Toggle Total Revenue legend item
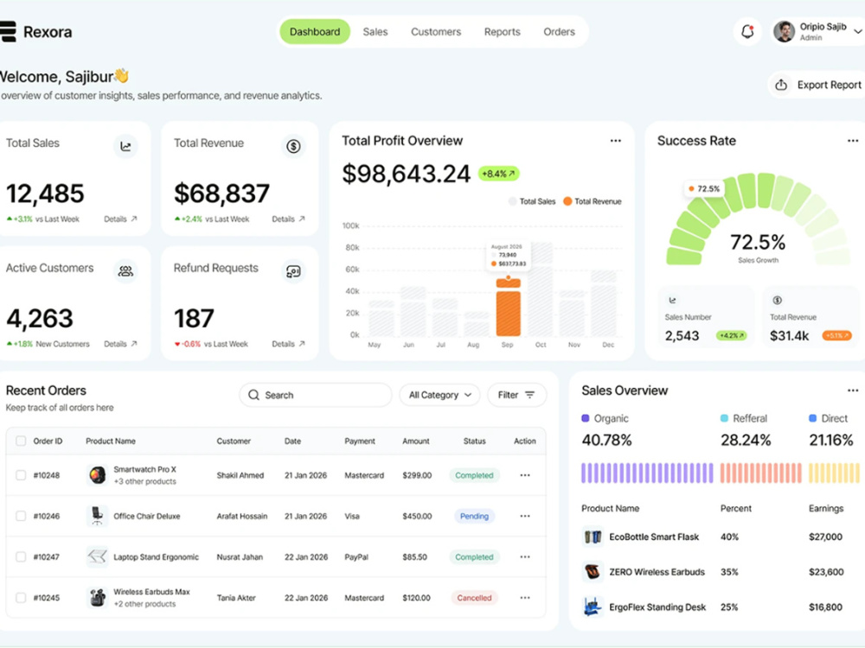 pyautogui.click(x=592, y=201)
